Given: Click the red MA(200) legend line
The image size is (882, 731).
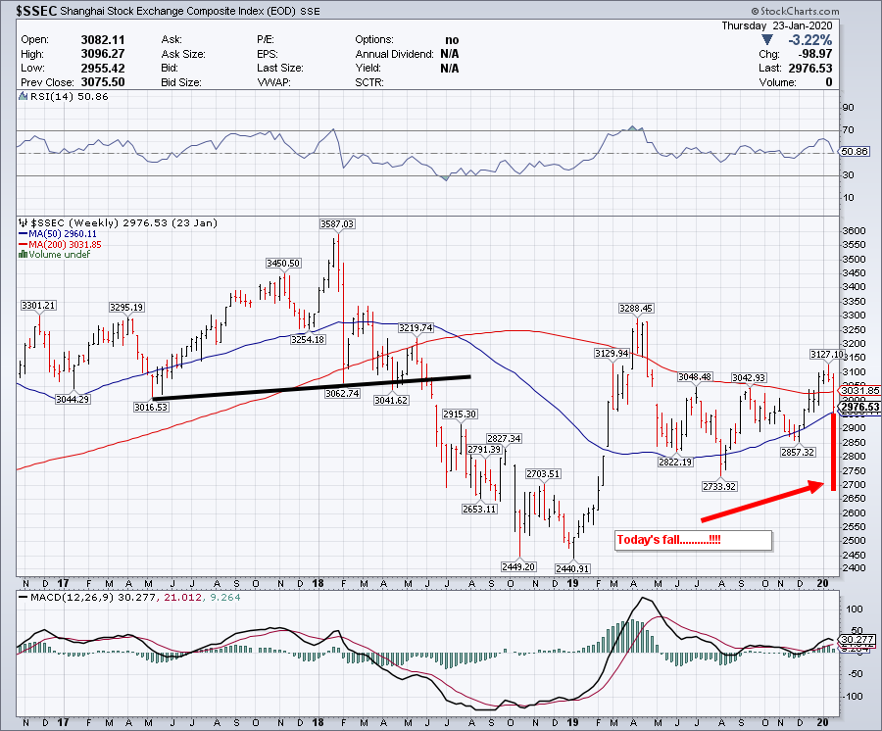Looking at the screenshot, I should click(24, 245).
